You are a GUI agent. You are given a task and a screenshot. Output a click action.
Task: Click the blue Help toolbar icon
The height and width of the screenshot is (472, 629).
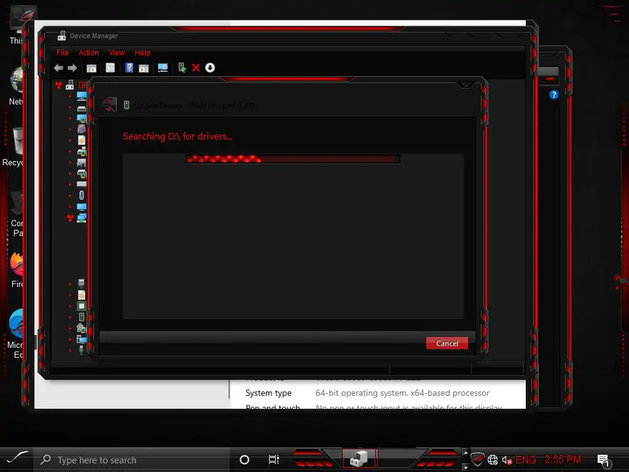click(129, 68)
